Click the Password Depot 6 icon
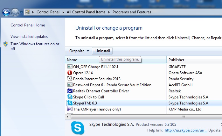222x136 pixels. point(70,85)
